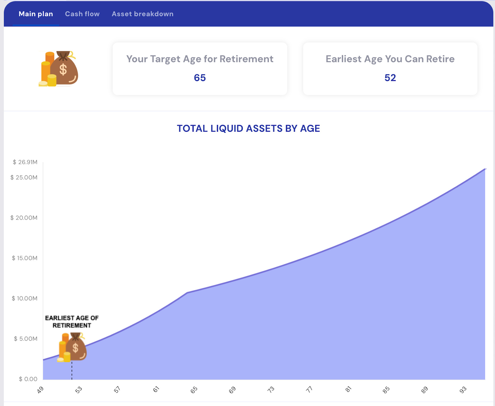
Task: Click the $ 26.91M y-axis label
Action: coord(25,162)
